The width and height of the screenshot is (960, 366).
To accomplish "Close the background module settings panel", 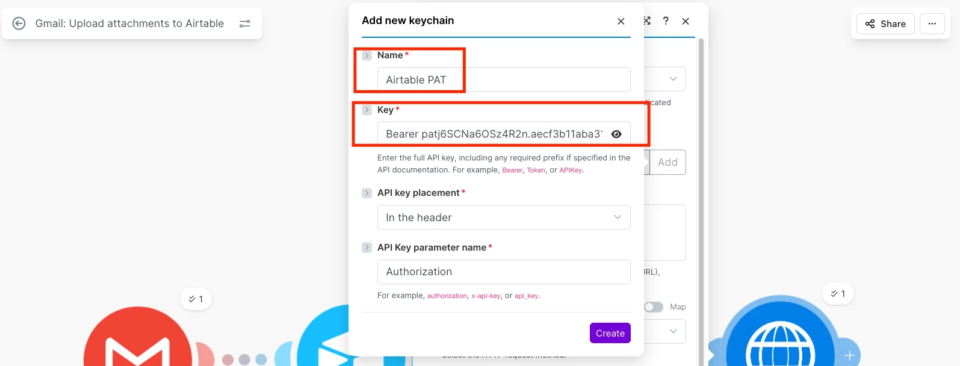I will pos(686,21).
